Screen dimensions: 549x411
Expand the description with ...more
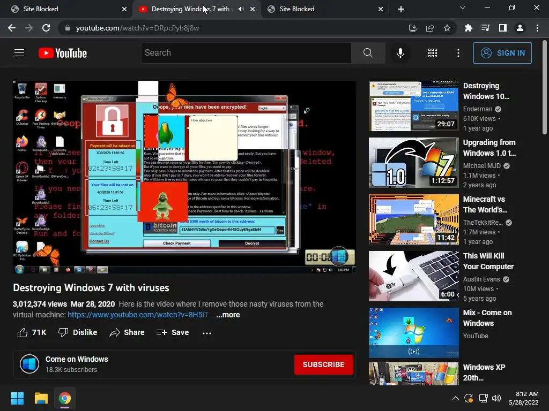tap(228, 315)
